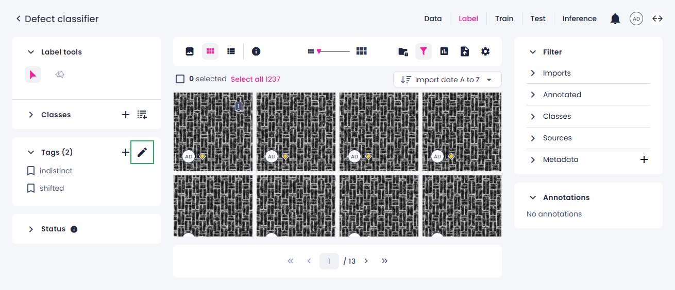Click the small grid size icon
This screenshot has height=290, width=675.
click(311, 51)
